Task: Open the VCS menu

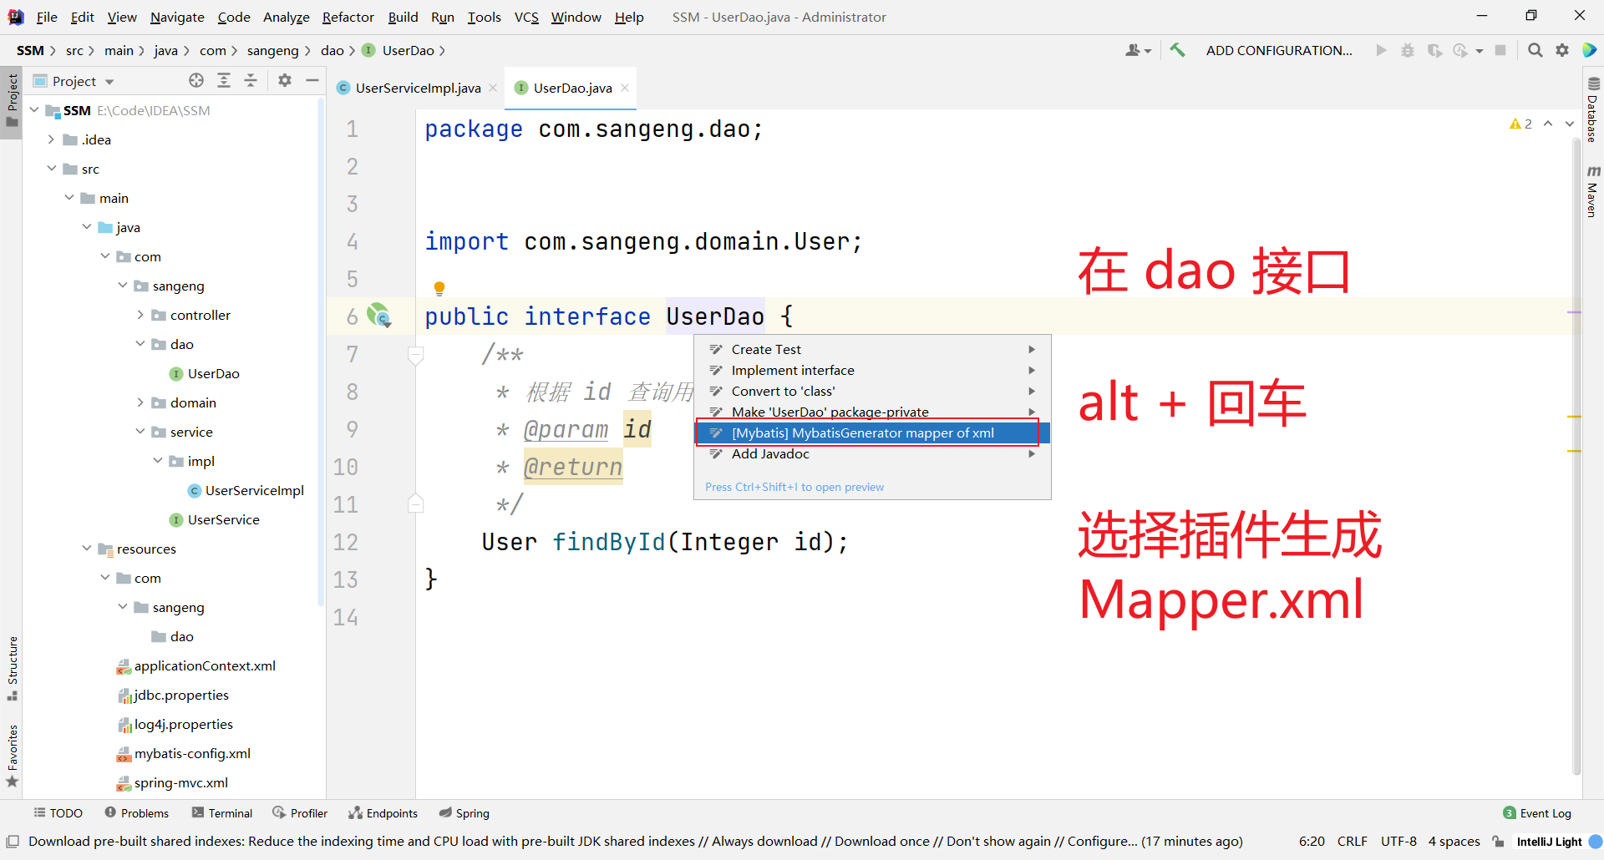Action: pyautogui.click(x=526, y=17)
